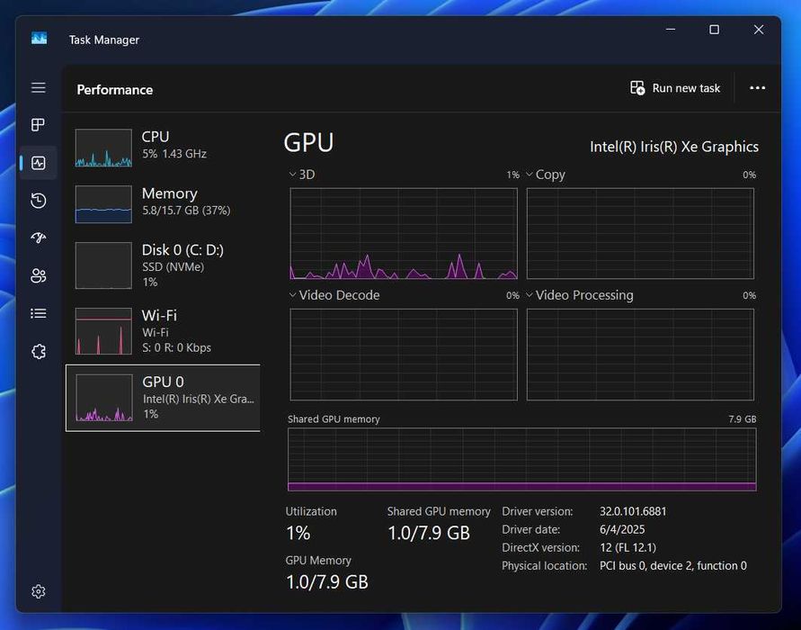Select Disk 0 (C: D:) entry
The image size is (801, 630).
click(x=165, y=265)
